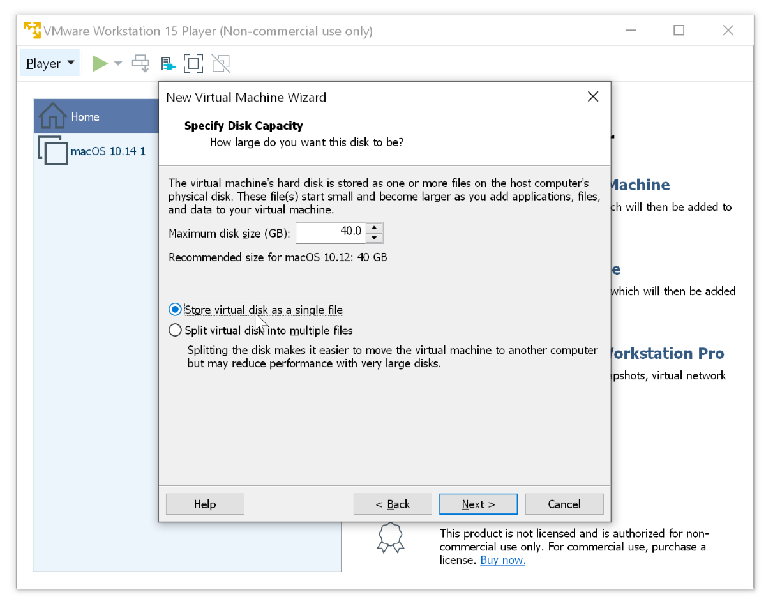This screenshot has width=766, height=599.
Task: Click the removable devices connect toolbar icon
Action: point(167,63)
